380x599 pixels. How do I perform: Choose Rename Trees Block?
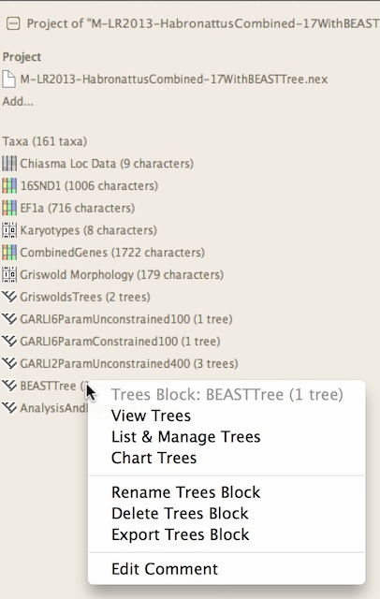[x=186, y=492]
